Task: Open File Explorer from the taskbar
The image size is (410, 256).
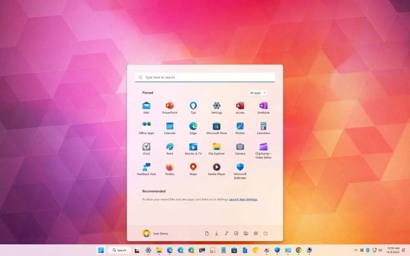Action: click(159, 250)
